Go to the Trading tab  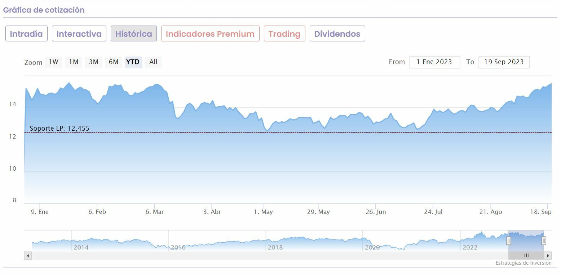[x=284, y=34]
